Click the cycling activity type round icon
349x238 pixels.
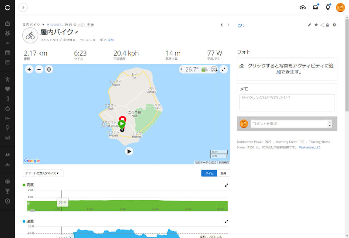point(30,36)
